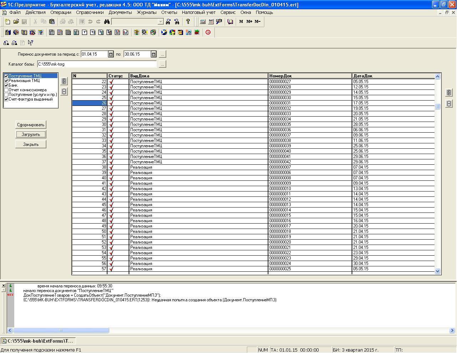Open the 'Налоговый учет' menu
The image size is (457, 353).
click(198, 12)
